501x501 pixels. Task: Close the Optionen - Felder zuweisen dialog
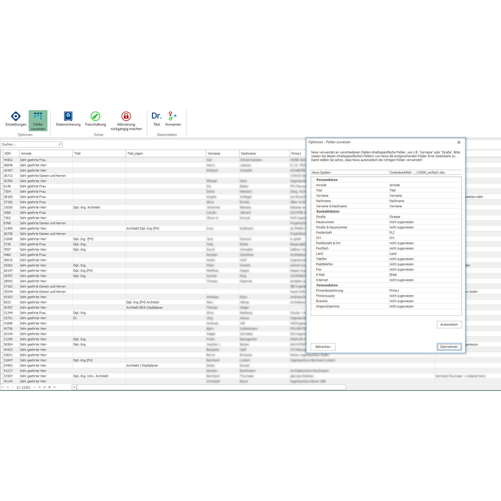point(459,142)
